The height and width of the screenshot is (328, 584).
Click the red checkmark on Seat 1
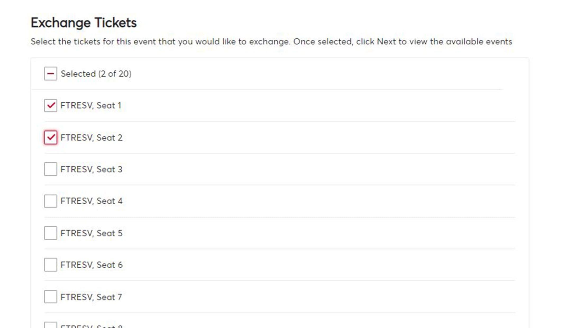(51, 105)
